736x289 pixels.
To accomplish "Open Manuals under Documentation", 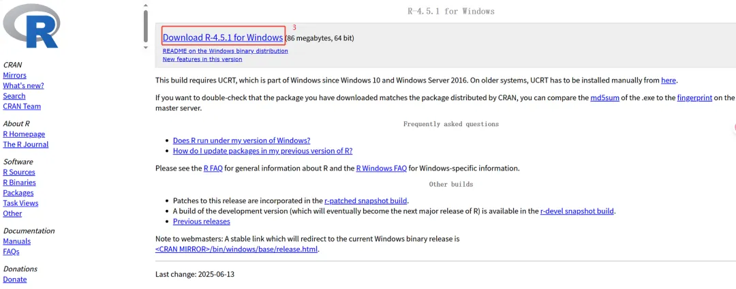I will [16, 241].
